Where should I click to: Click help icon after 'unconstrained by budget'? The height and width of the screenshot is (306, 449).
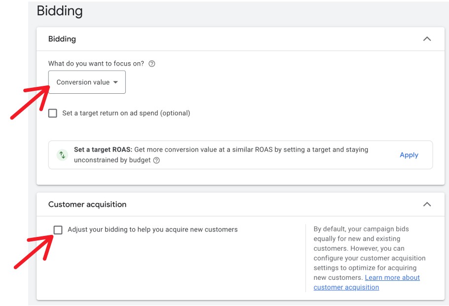156,160
